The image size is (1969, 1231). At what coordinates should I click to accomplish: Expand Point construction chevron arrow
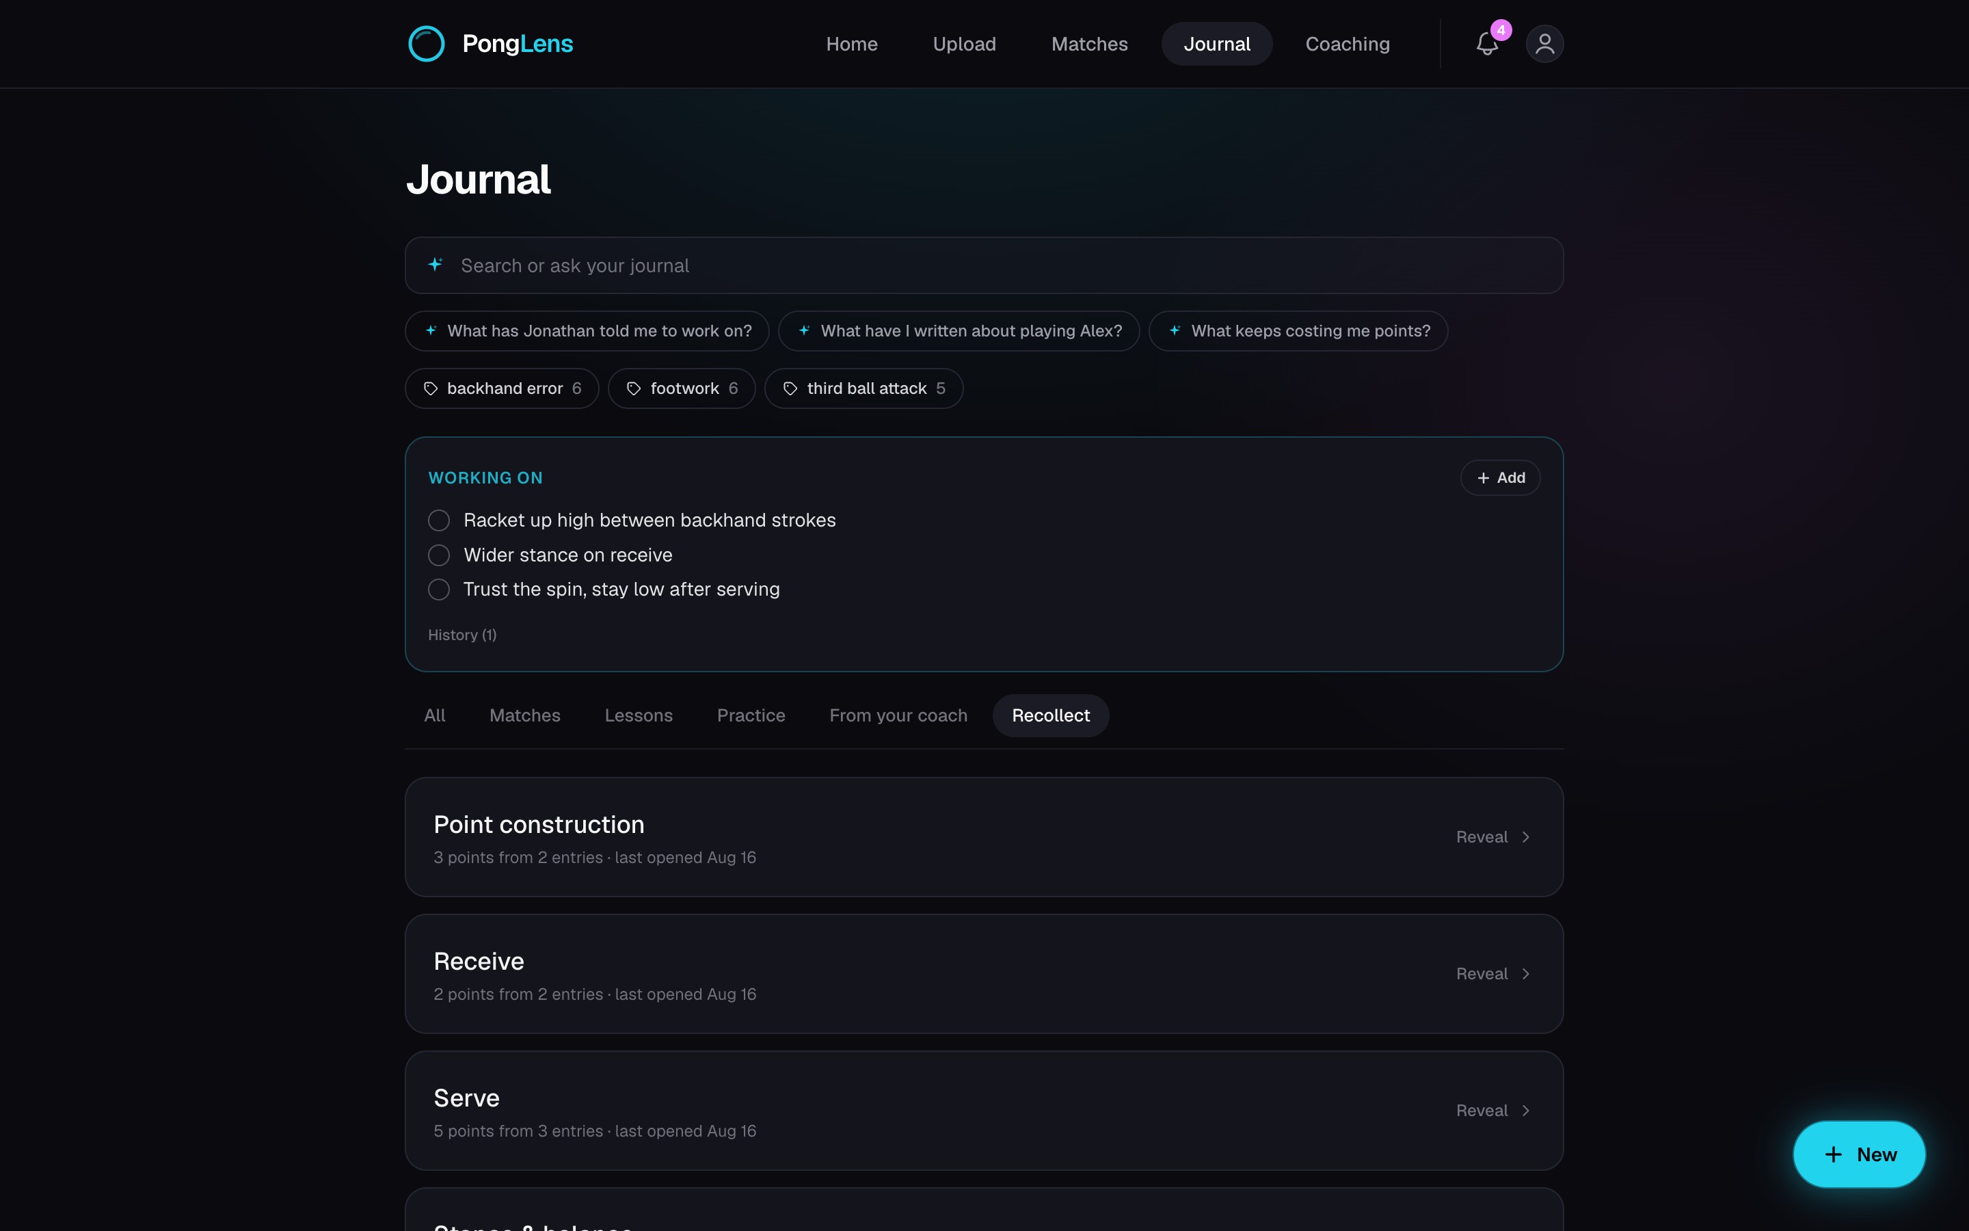coord(1525,837)
